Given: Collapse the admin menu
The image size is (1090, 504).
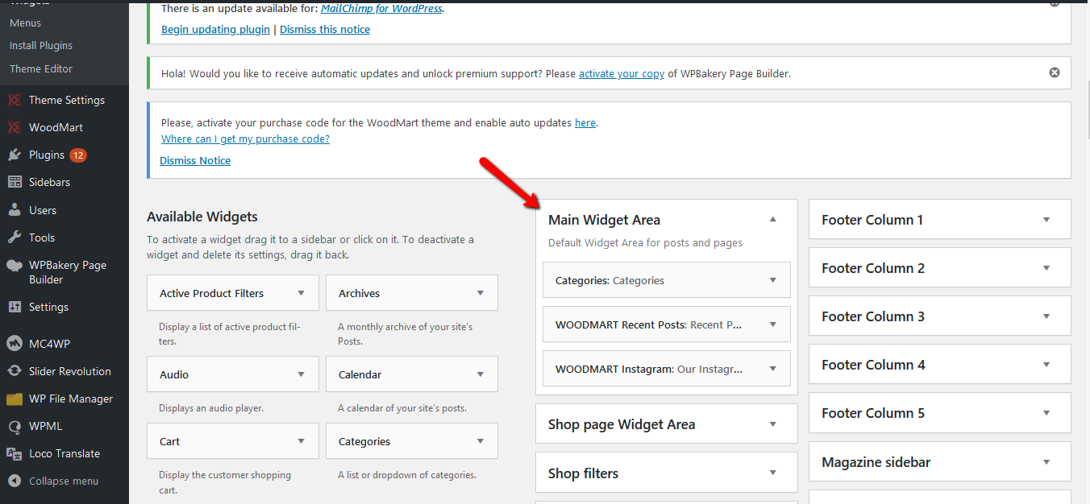Looking at the screenshot, I should coord(64,481).
